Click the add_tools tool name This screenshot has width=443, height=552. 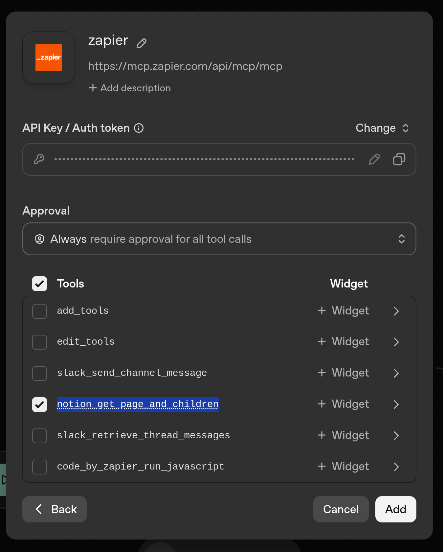pyautogui.click(x=83, y=310)
